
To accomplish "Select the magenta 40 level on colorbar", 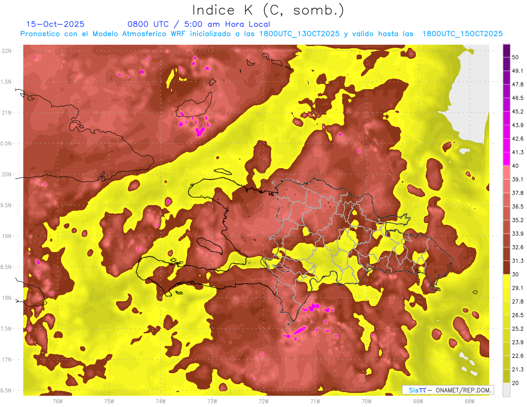I will (x=506, y=158).
